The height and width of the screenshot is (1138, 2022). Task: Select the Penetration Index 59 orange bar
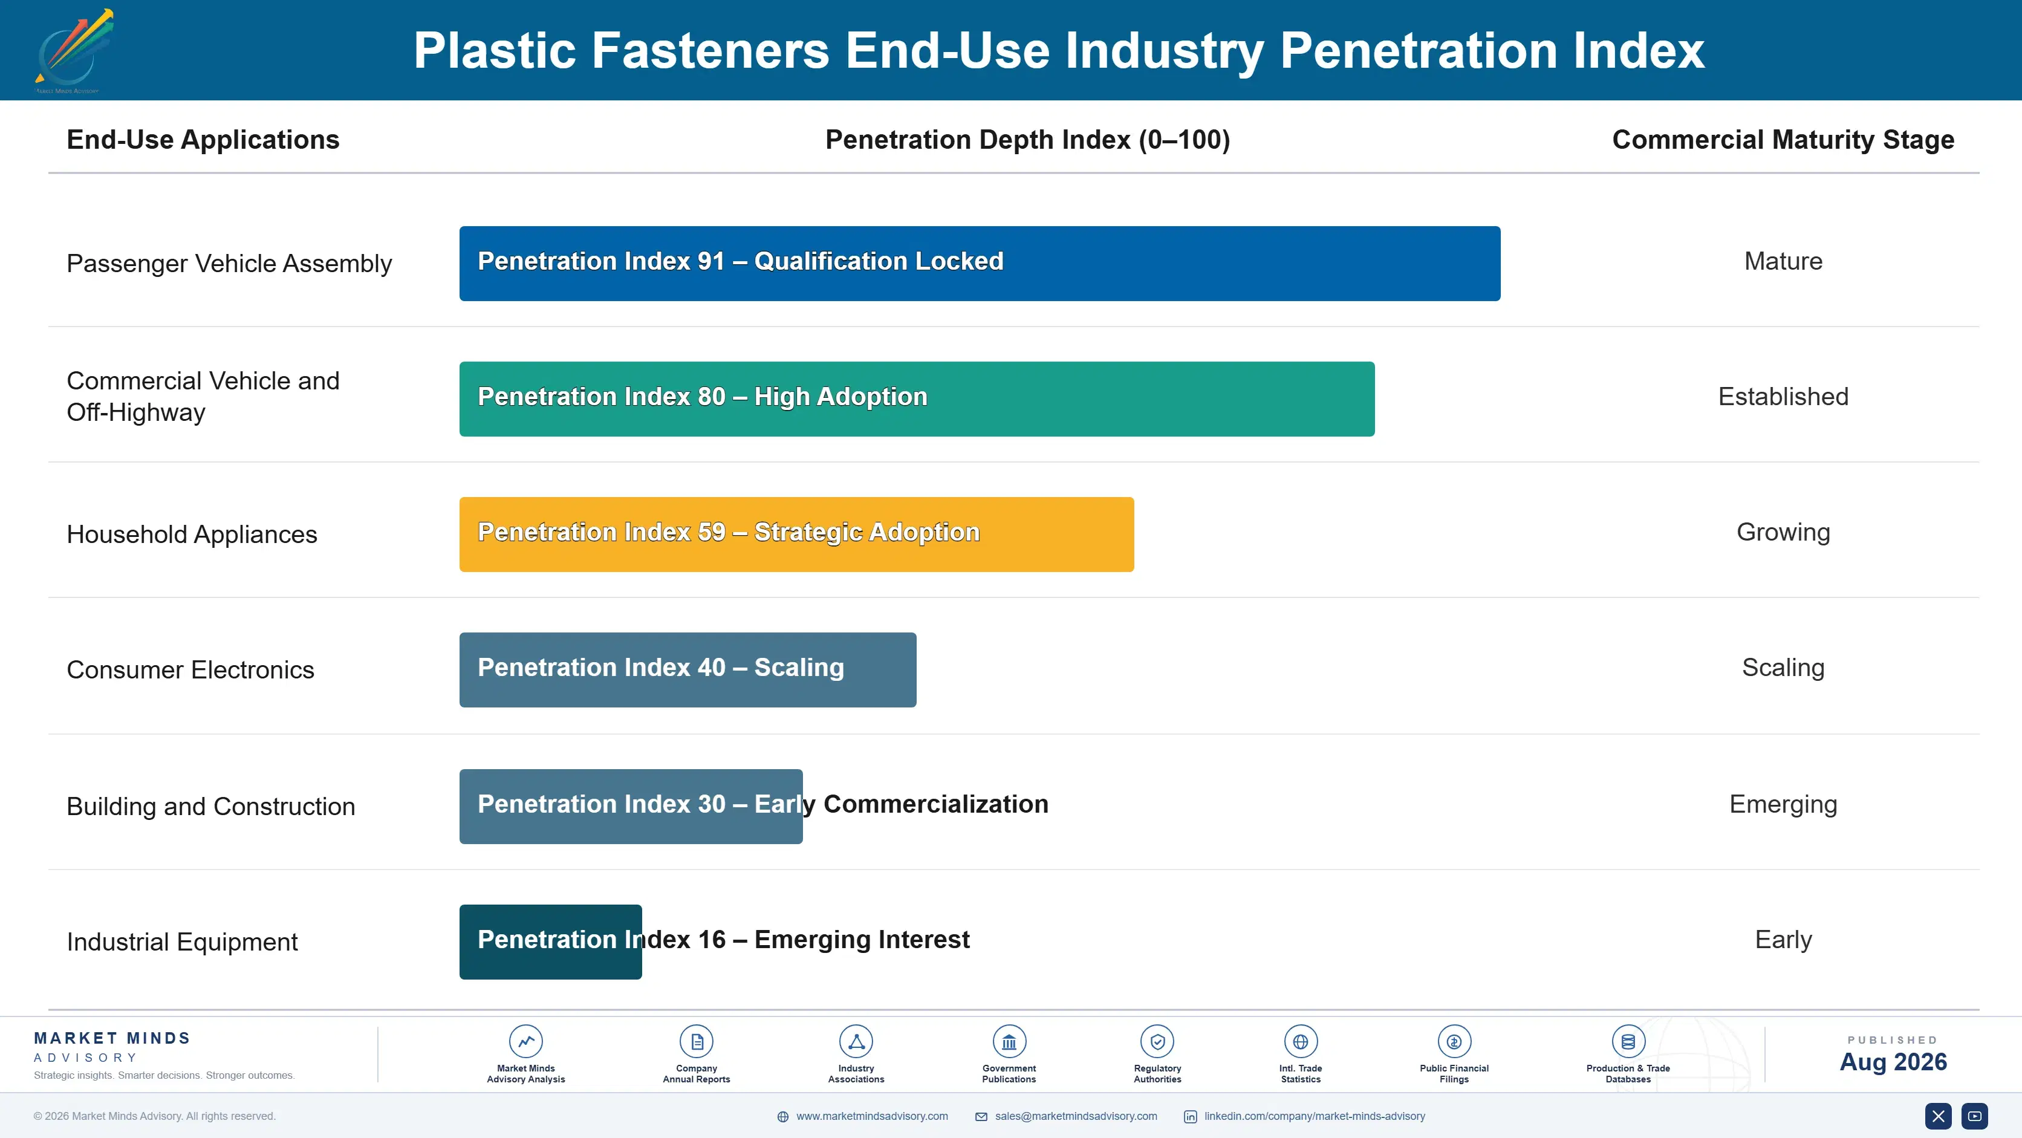point(797,535)
